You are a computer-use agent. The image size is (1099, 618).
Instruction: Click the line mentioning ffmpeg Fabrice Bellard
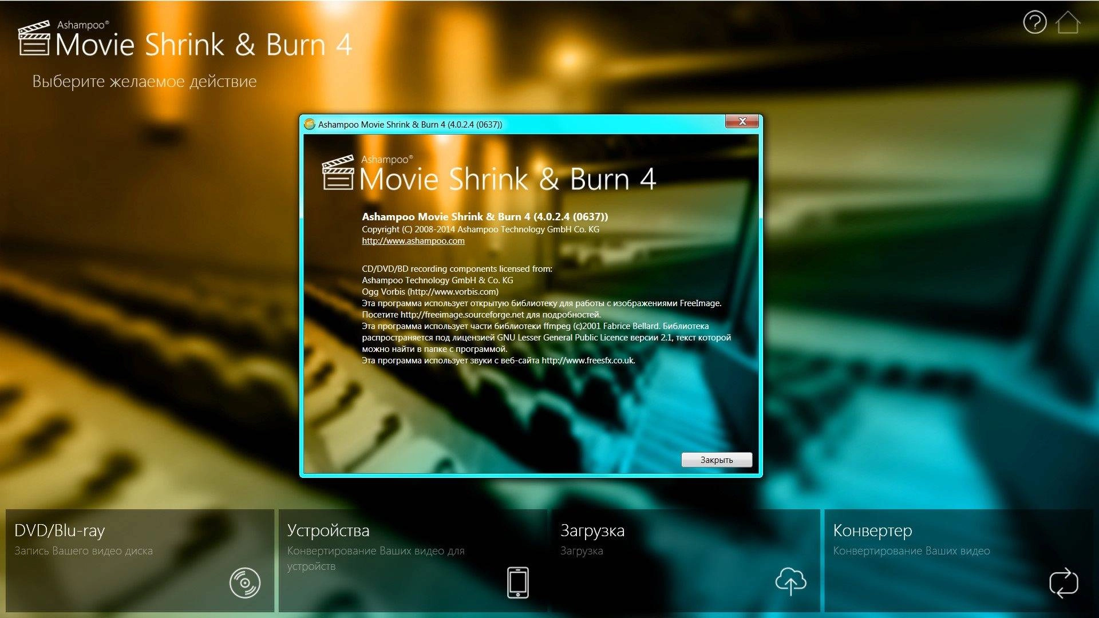[x=535, y=326]
